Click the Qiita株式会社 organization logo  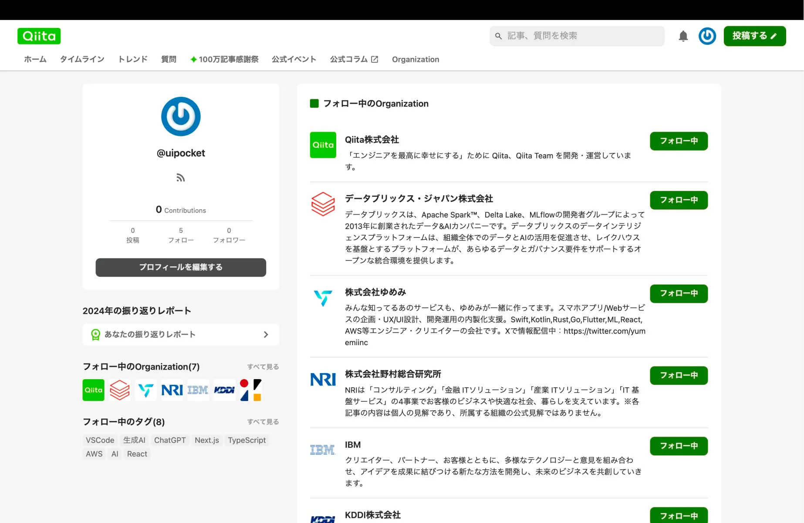click(323, 145)
